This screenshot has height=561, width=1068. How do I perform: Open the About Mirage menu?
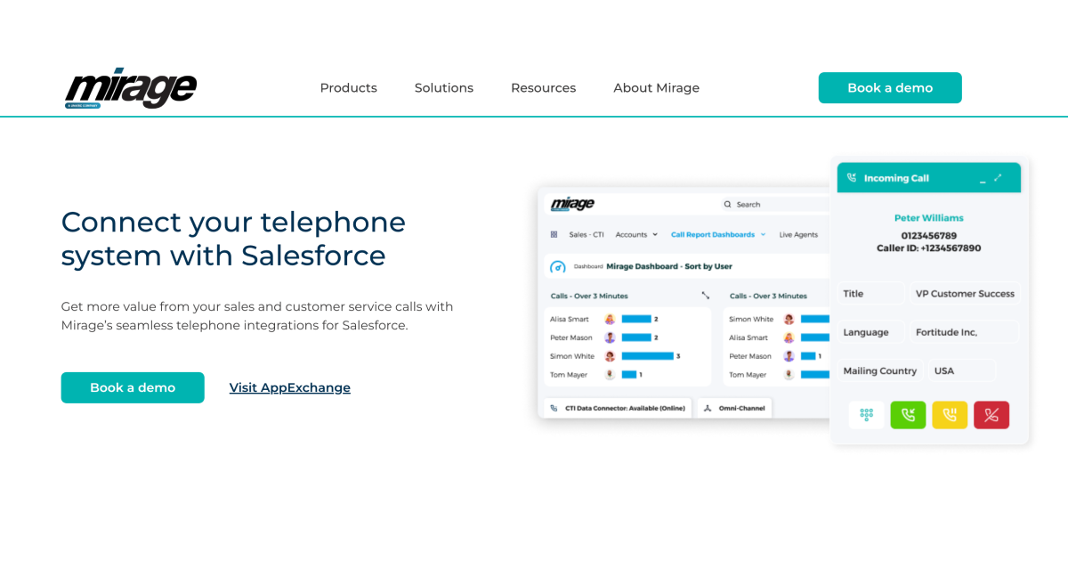click(657, 88)
